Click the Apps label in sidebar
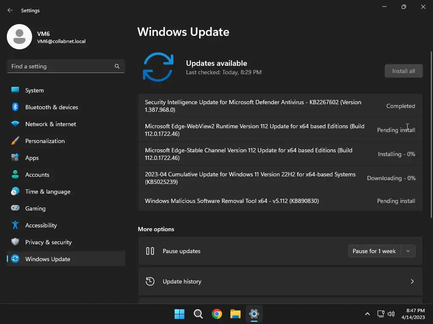This screenshot has width=433, height=324. tap(32, 158)
